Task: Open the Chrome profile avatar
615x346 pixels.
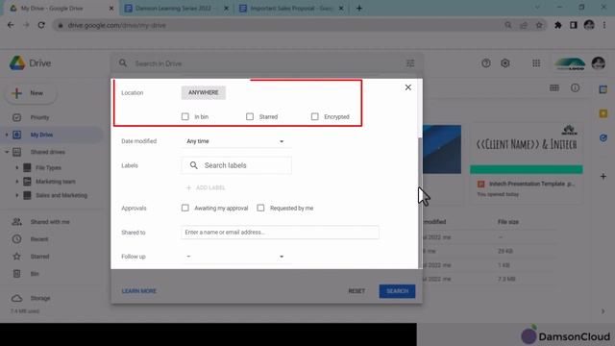Action: click(589, 25)
